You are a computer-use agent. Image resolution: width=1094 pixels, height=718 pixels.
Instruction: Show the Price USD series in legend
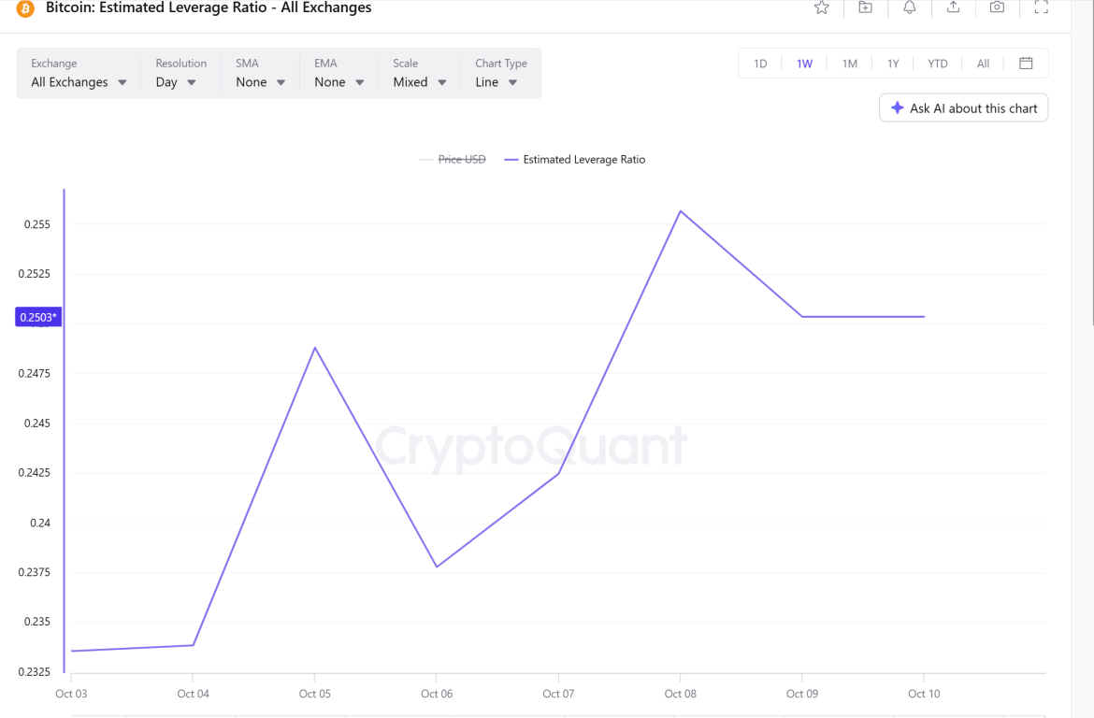(x=453, y=160)
